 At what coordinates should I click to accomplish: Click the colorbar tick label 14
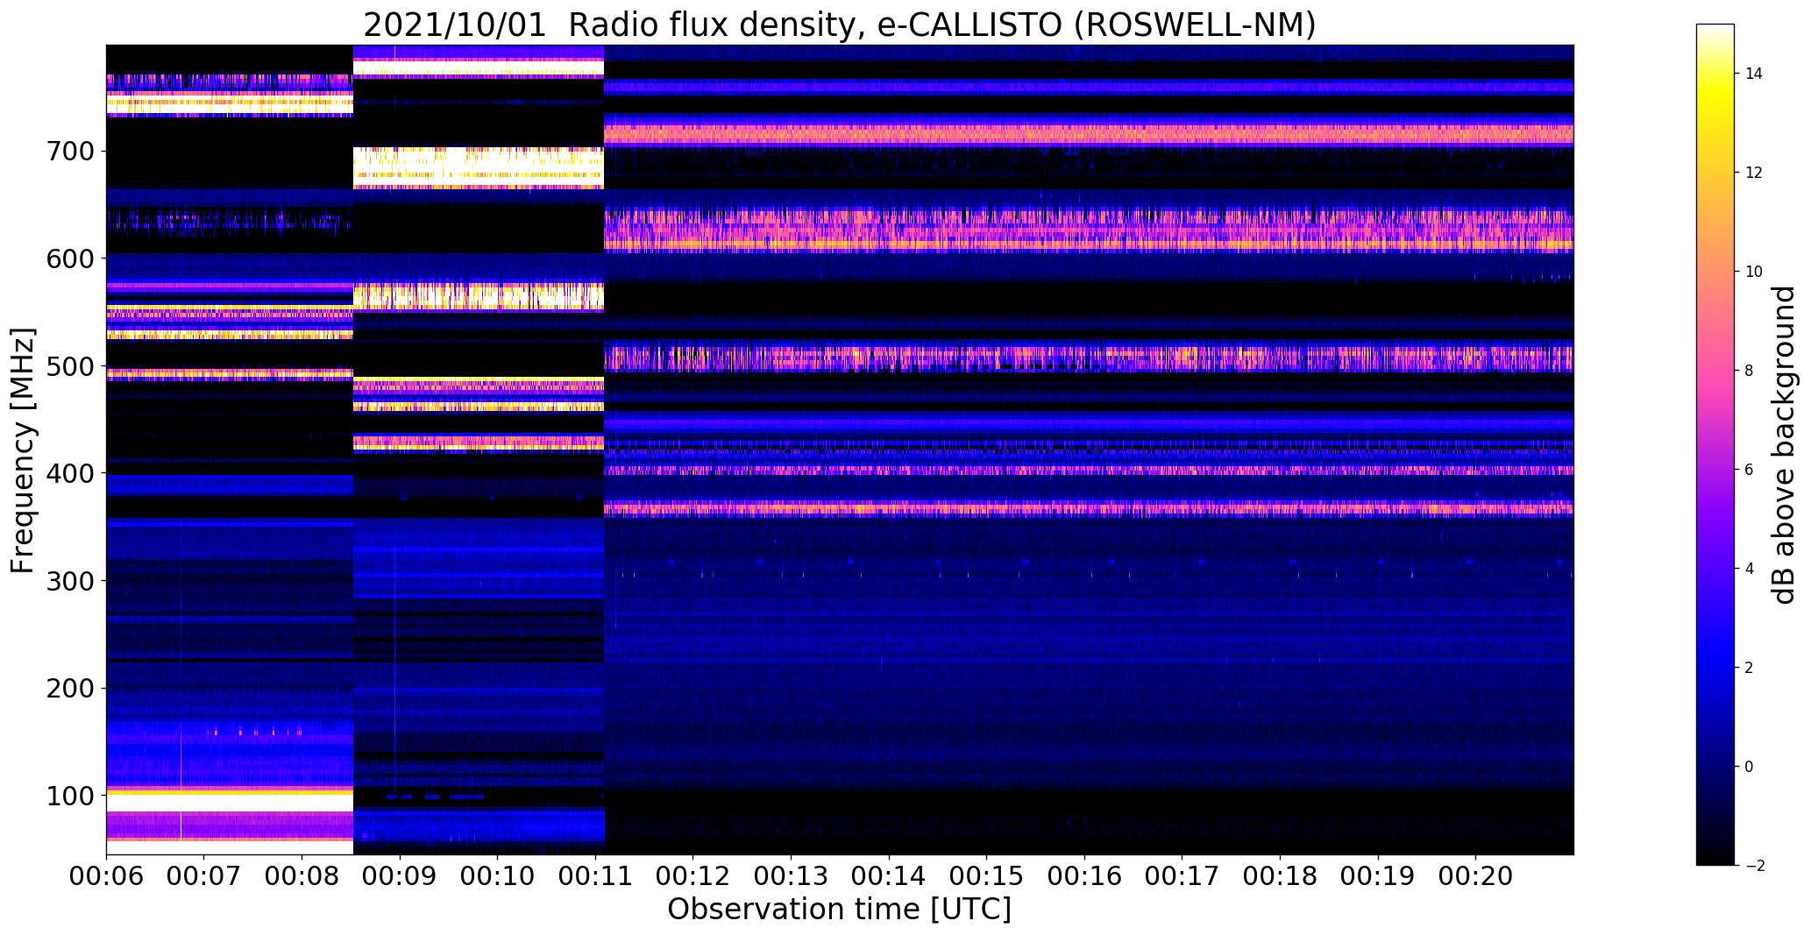coord(1754,74)
